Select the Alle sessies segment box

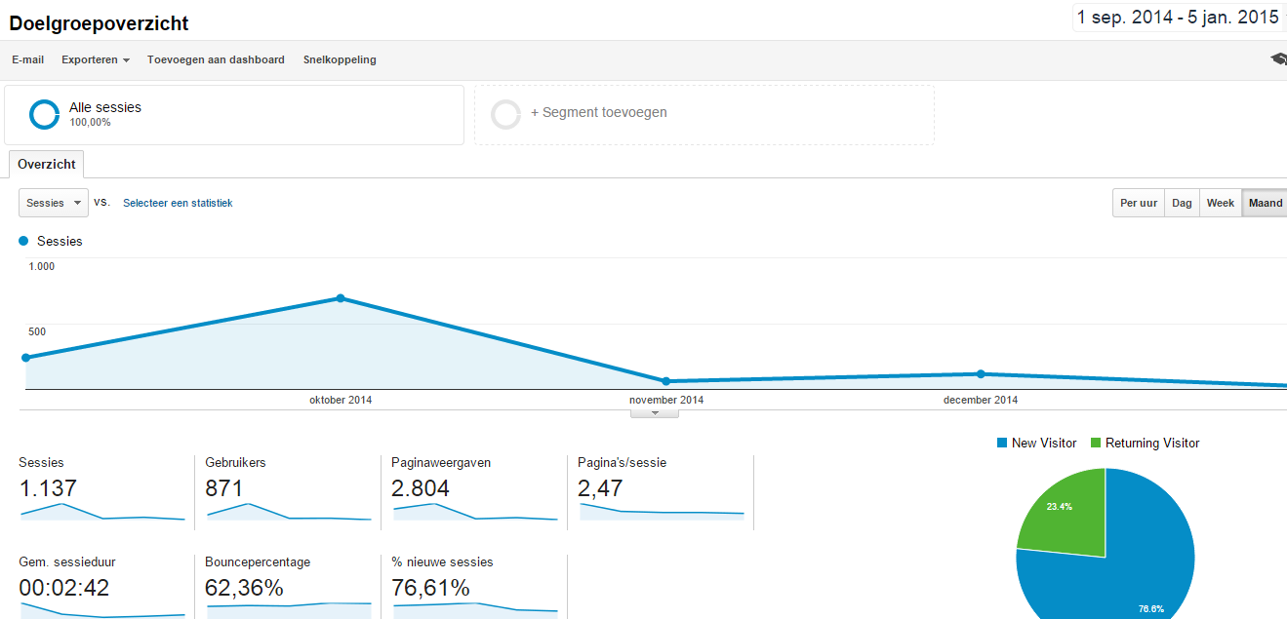click(x=234, y=115)
